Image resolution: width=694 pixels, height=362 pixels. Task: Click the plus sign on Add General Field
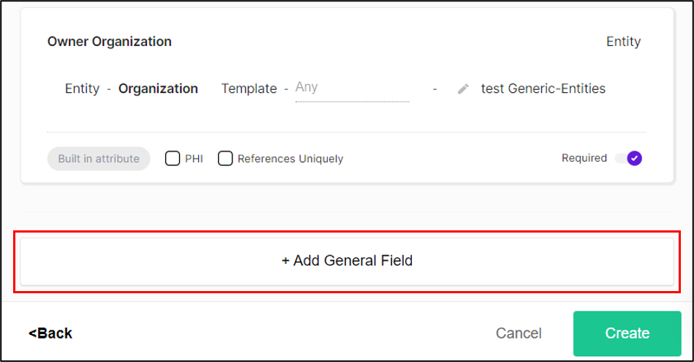pyautogui.click(x=286, y=260)
